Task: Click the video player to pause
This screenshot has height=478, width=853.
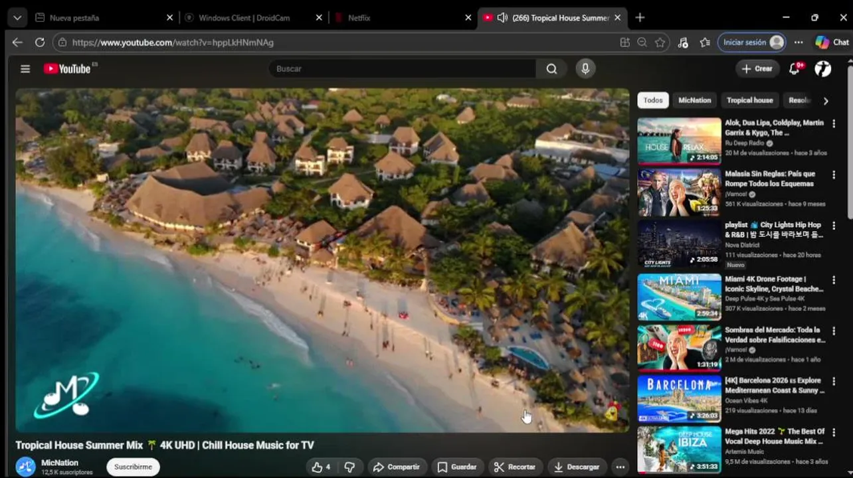Action: 322,260
